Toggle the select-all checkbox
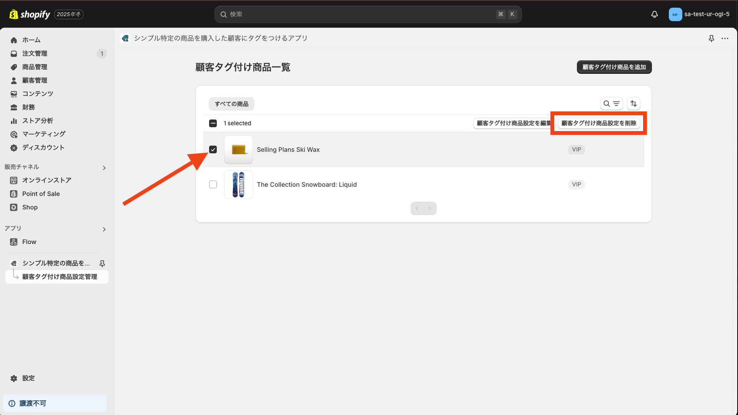Screen dimensions: 738x415 (x=213, y=123)
